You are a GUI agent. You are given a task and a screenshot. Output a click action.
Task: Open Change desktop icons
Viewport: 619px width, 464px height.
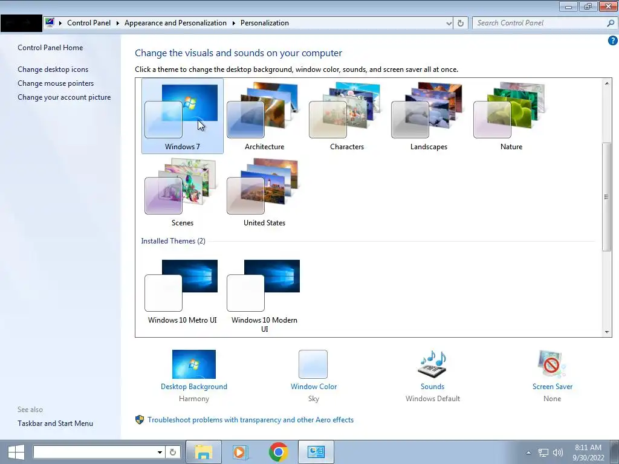tap(53, 69)
